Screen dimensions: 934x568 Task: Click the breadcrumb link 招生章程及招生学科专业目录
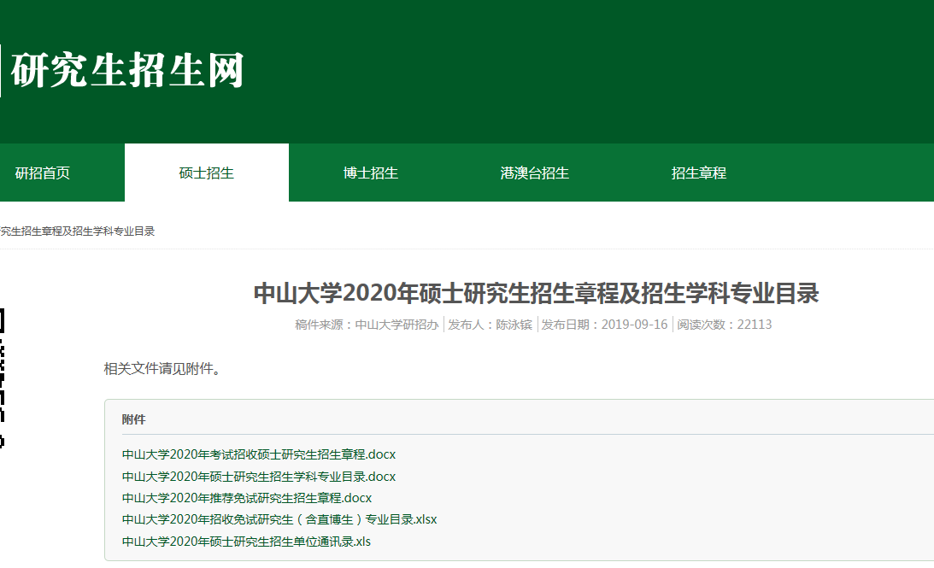(x=77, y=231)
